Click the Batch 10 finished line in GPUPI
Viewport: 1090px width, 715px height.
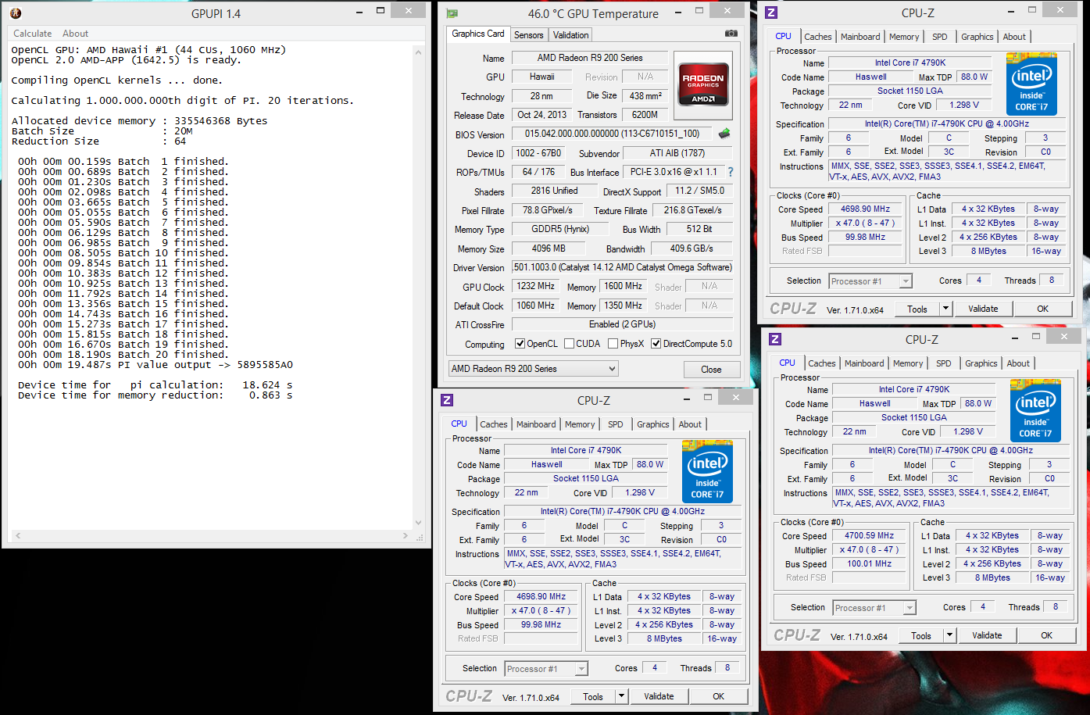click(x=123, y=253)
